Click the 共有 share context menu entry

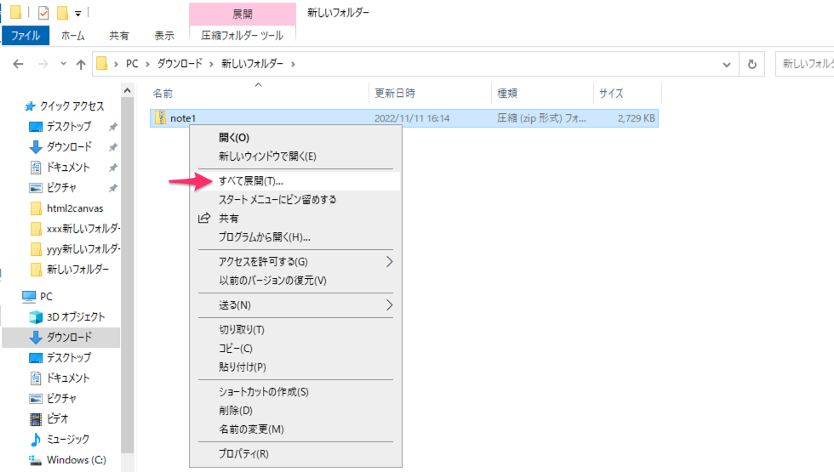click(228, 219)
